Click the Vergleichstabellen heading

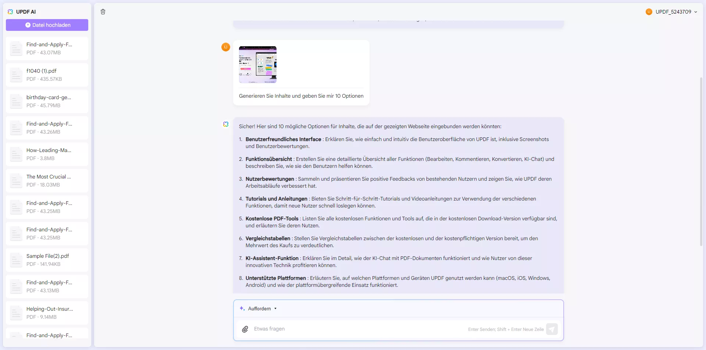(x=268, y=238)
